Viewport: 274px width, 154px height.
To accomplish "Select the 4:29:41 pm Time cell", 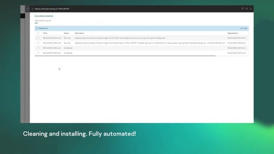I will coord(52,43).
